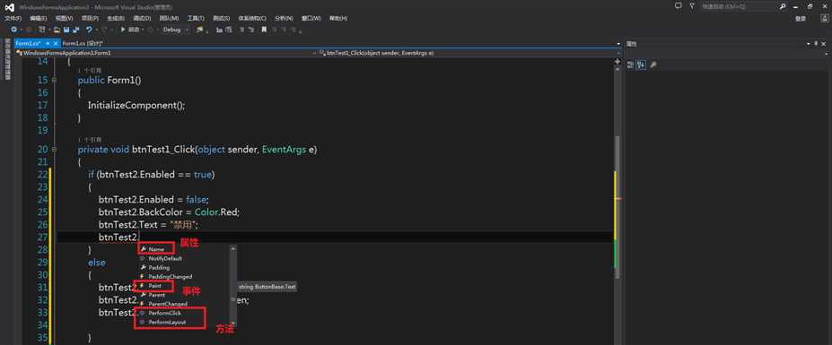This screenshot has height=345, width=832.
Task: Open the Window (窗口) menu
Action: 311,18
